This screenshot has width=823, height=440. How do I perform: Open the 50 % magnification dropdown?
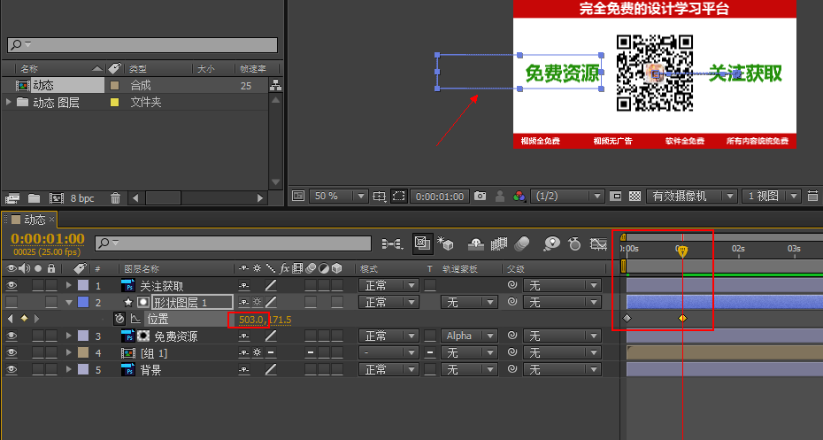(x=338, y=197)
